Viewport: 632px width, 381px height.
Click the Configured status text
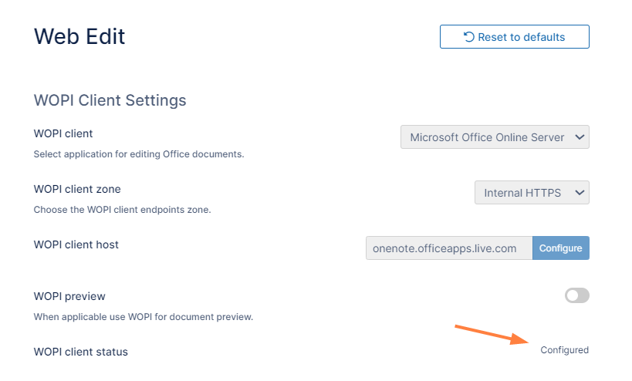pos(564,350)
